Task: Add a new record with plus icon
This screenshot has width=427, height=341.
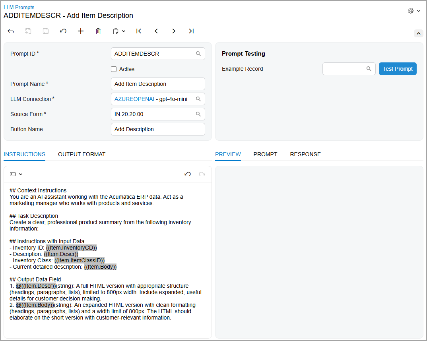Action: (x=81, y=31)
